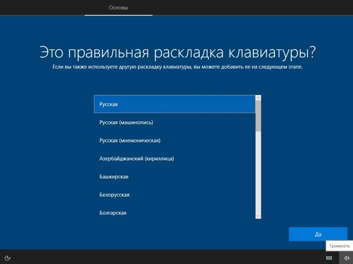Screen dimensions: 353x264
Task: Click the list scrollbar down arrow
Action: [x=258, y=216]
